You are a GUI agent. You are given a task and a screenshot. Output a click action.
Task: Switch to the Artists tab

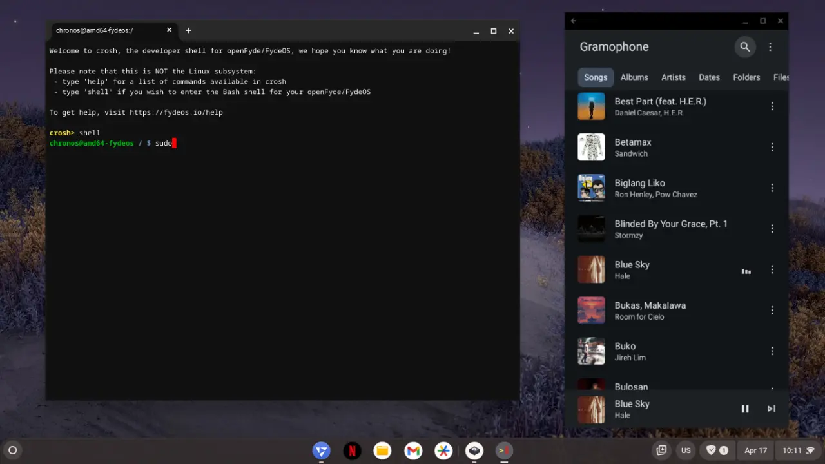[x=674, y=77]
